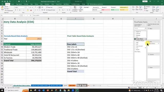Open the General number format dropdown
The width and height of the screenshot is (164, 92).
click(x=70, y=7)
